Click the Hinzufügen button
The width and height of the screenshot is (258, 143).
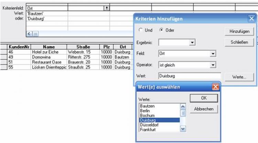pyautogui.click(x=239, y=31)
